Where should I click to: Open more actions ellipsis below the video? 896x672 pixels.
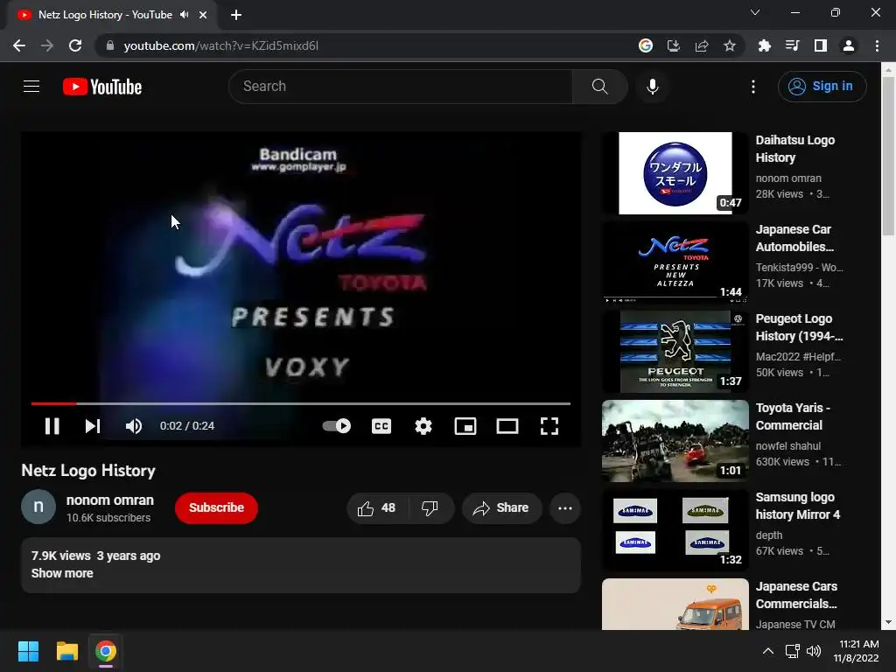[x=565, y=508]
